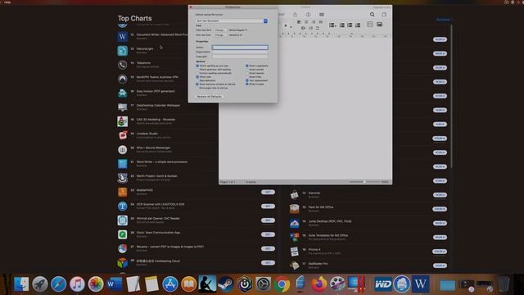Click Restore All Defaults button
Screen dimensions: 524x295
pyautogui.click(x=209, y=97)
